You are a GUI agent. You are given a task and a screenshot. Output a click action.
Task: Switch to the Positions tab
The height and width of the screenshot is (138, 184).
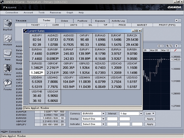tap(82, 21)
